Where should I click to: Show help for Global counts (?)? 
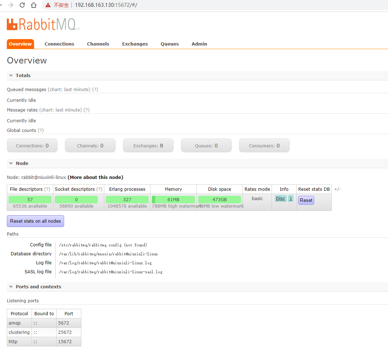pos(40,130)
